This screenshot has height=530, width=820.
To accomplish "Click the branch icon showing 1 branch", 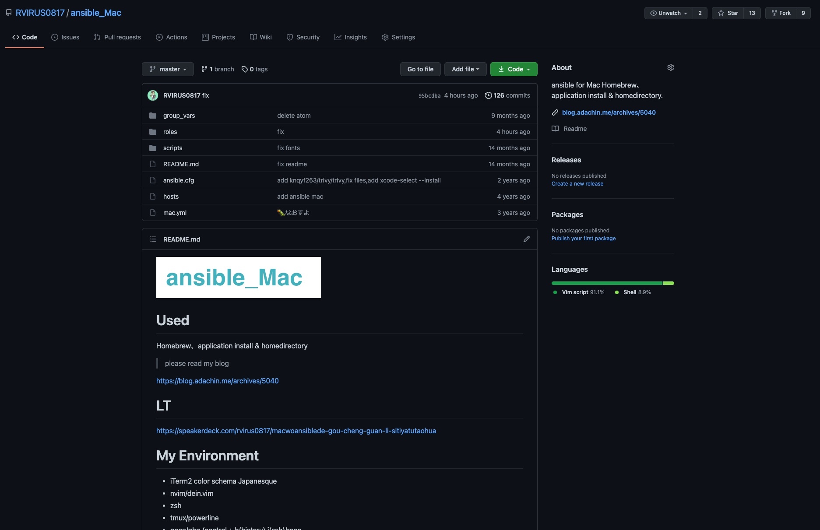I will click(204, 69).
